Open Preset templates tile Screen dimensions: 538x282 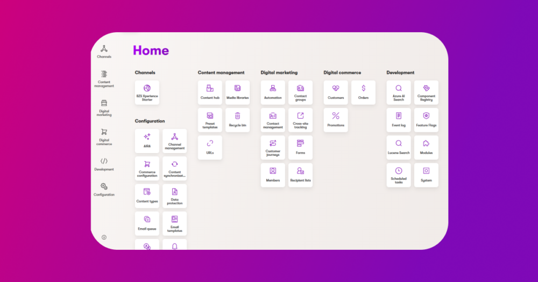(x=210, y=120)
